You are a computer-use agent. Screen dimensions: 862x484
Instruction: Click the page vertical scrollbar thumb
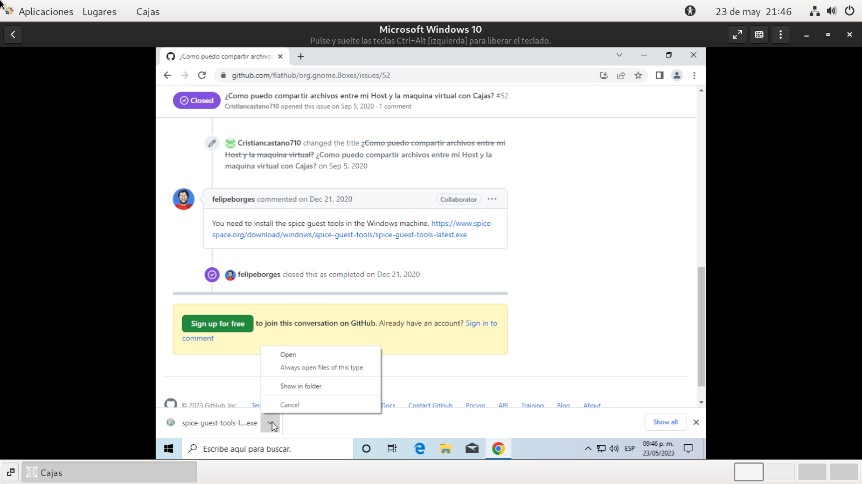pyautogui.click(x=701, y=326)
